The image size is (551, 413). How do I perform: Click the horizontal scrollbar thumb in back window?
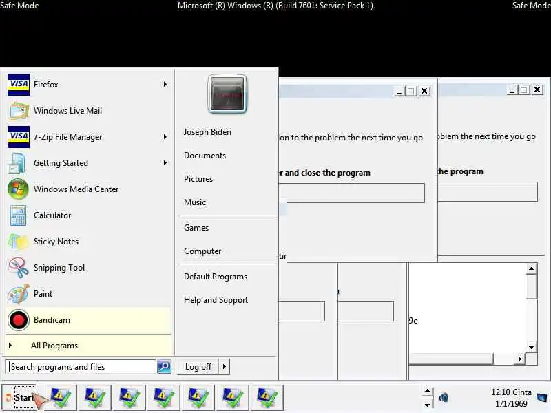(x=451, y=359)
